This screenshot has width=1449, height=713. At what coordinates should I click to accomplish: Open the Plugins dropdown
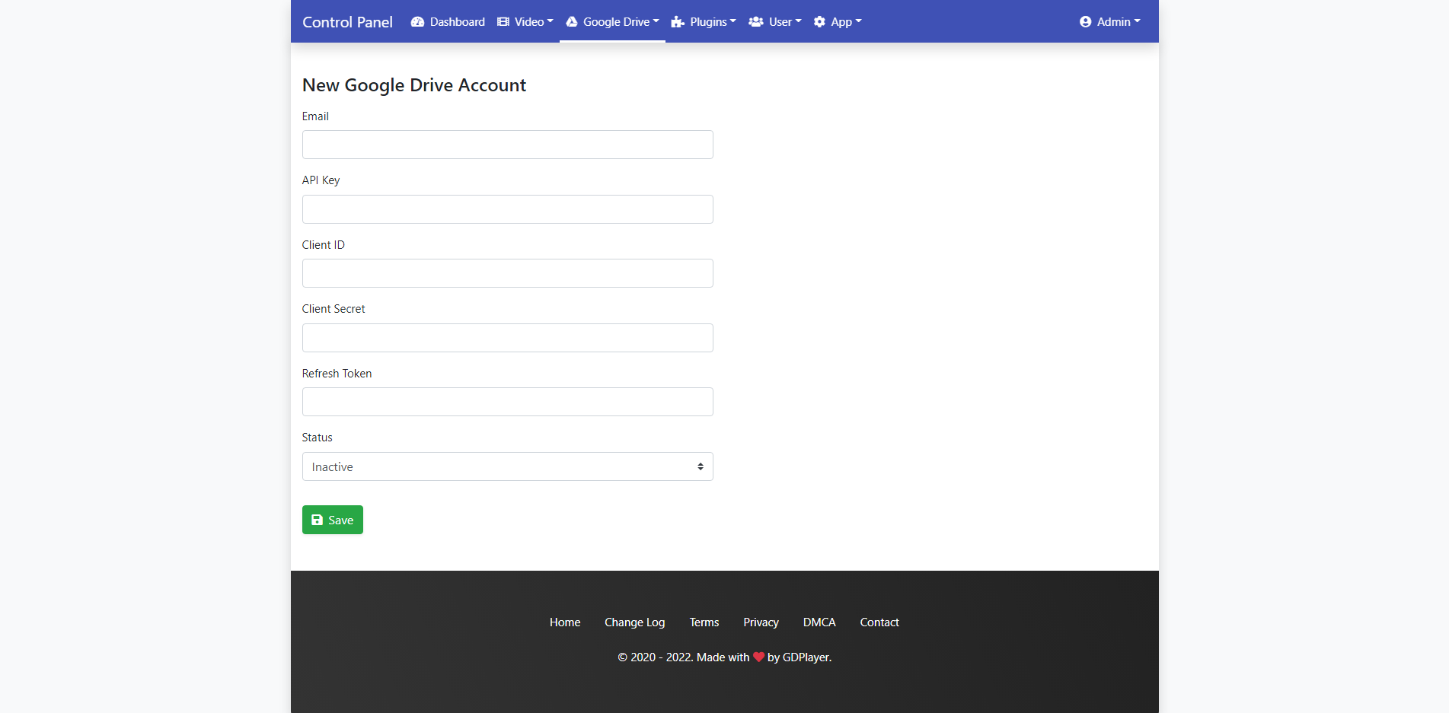[x=704, y=22]
